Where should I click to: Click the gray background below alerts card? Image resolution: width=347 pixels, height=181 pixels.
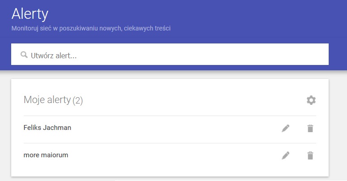(x=338, y=134)
